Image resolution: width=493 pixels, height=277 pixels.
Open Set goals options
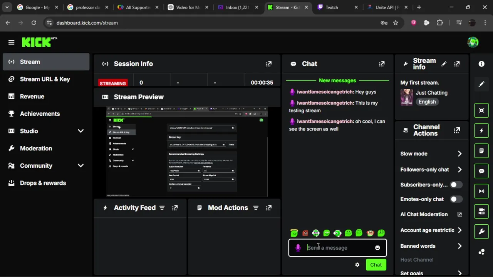pos(431,273)
